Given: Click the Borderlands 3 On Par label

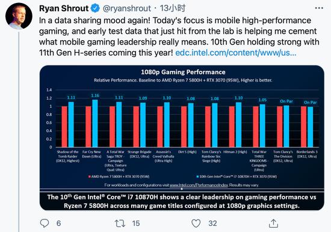Looking at the screenshot, I should [311, 103].
